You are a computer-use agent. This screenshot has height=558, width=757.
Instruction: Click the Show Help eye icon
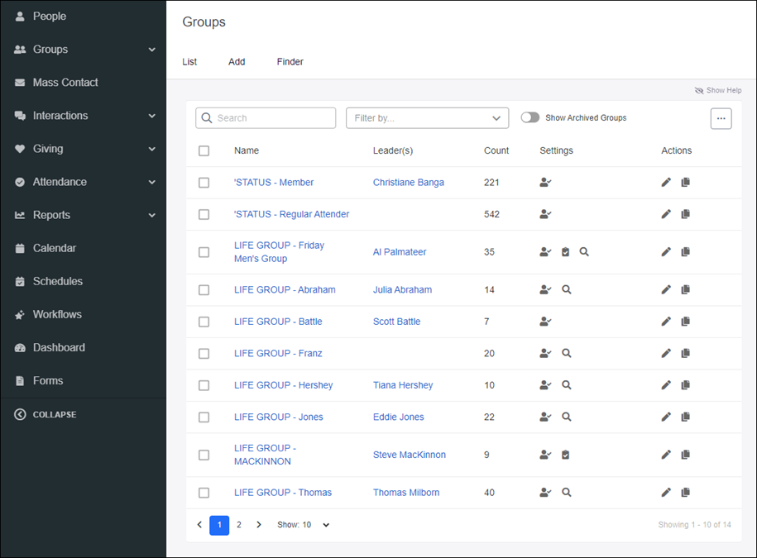(699, 91)
